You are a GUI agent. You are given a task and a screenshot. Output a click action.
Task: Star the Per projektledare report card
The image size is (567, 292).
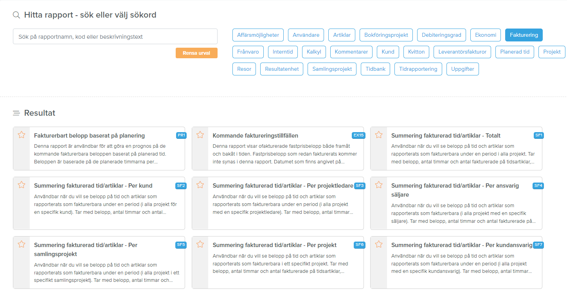[x=200, y=185]
